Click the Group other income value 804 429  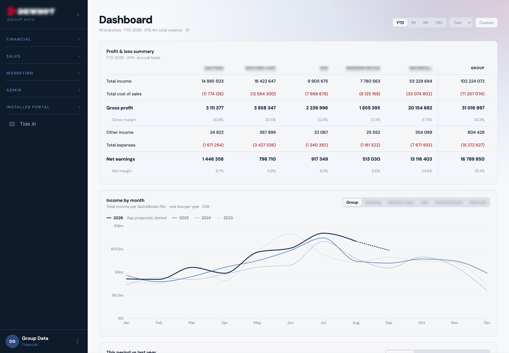tap(476, 132)
